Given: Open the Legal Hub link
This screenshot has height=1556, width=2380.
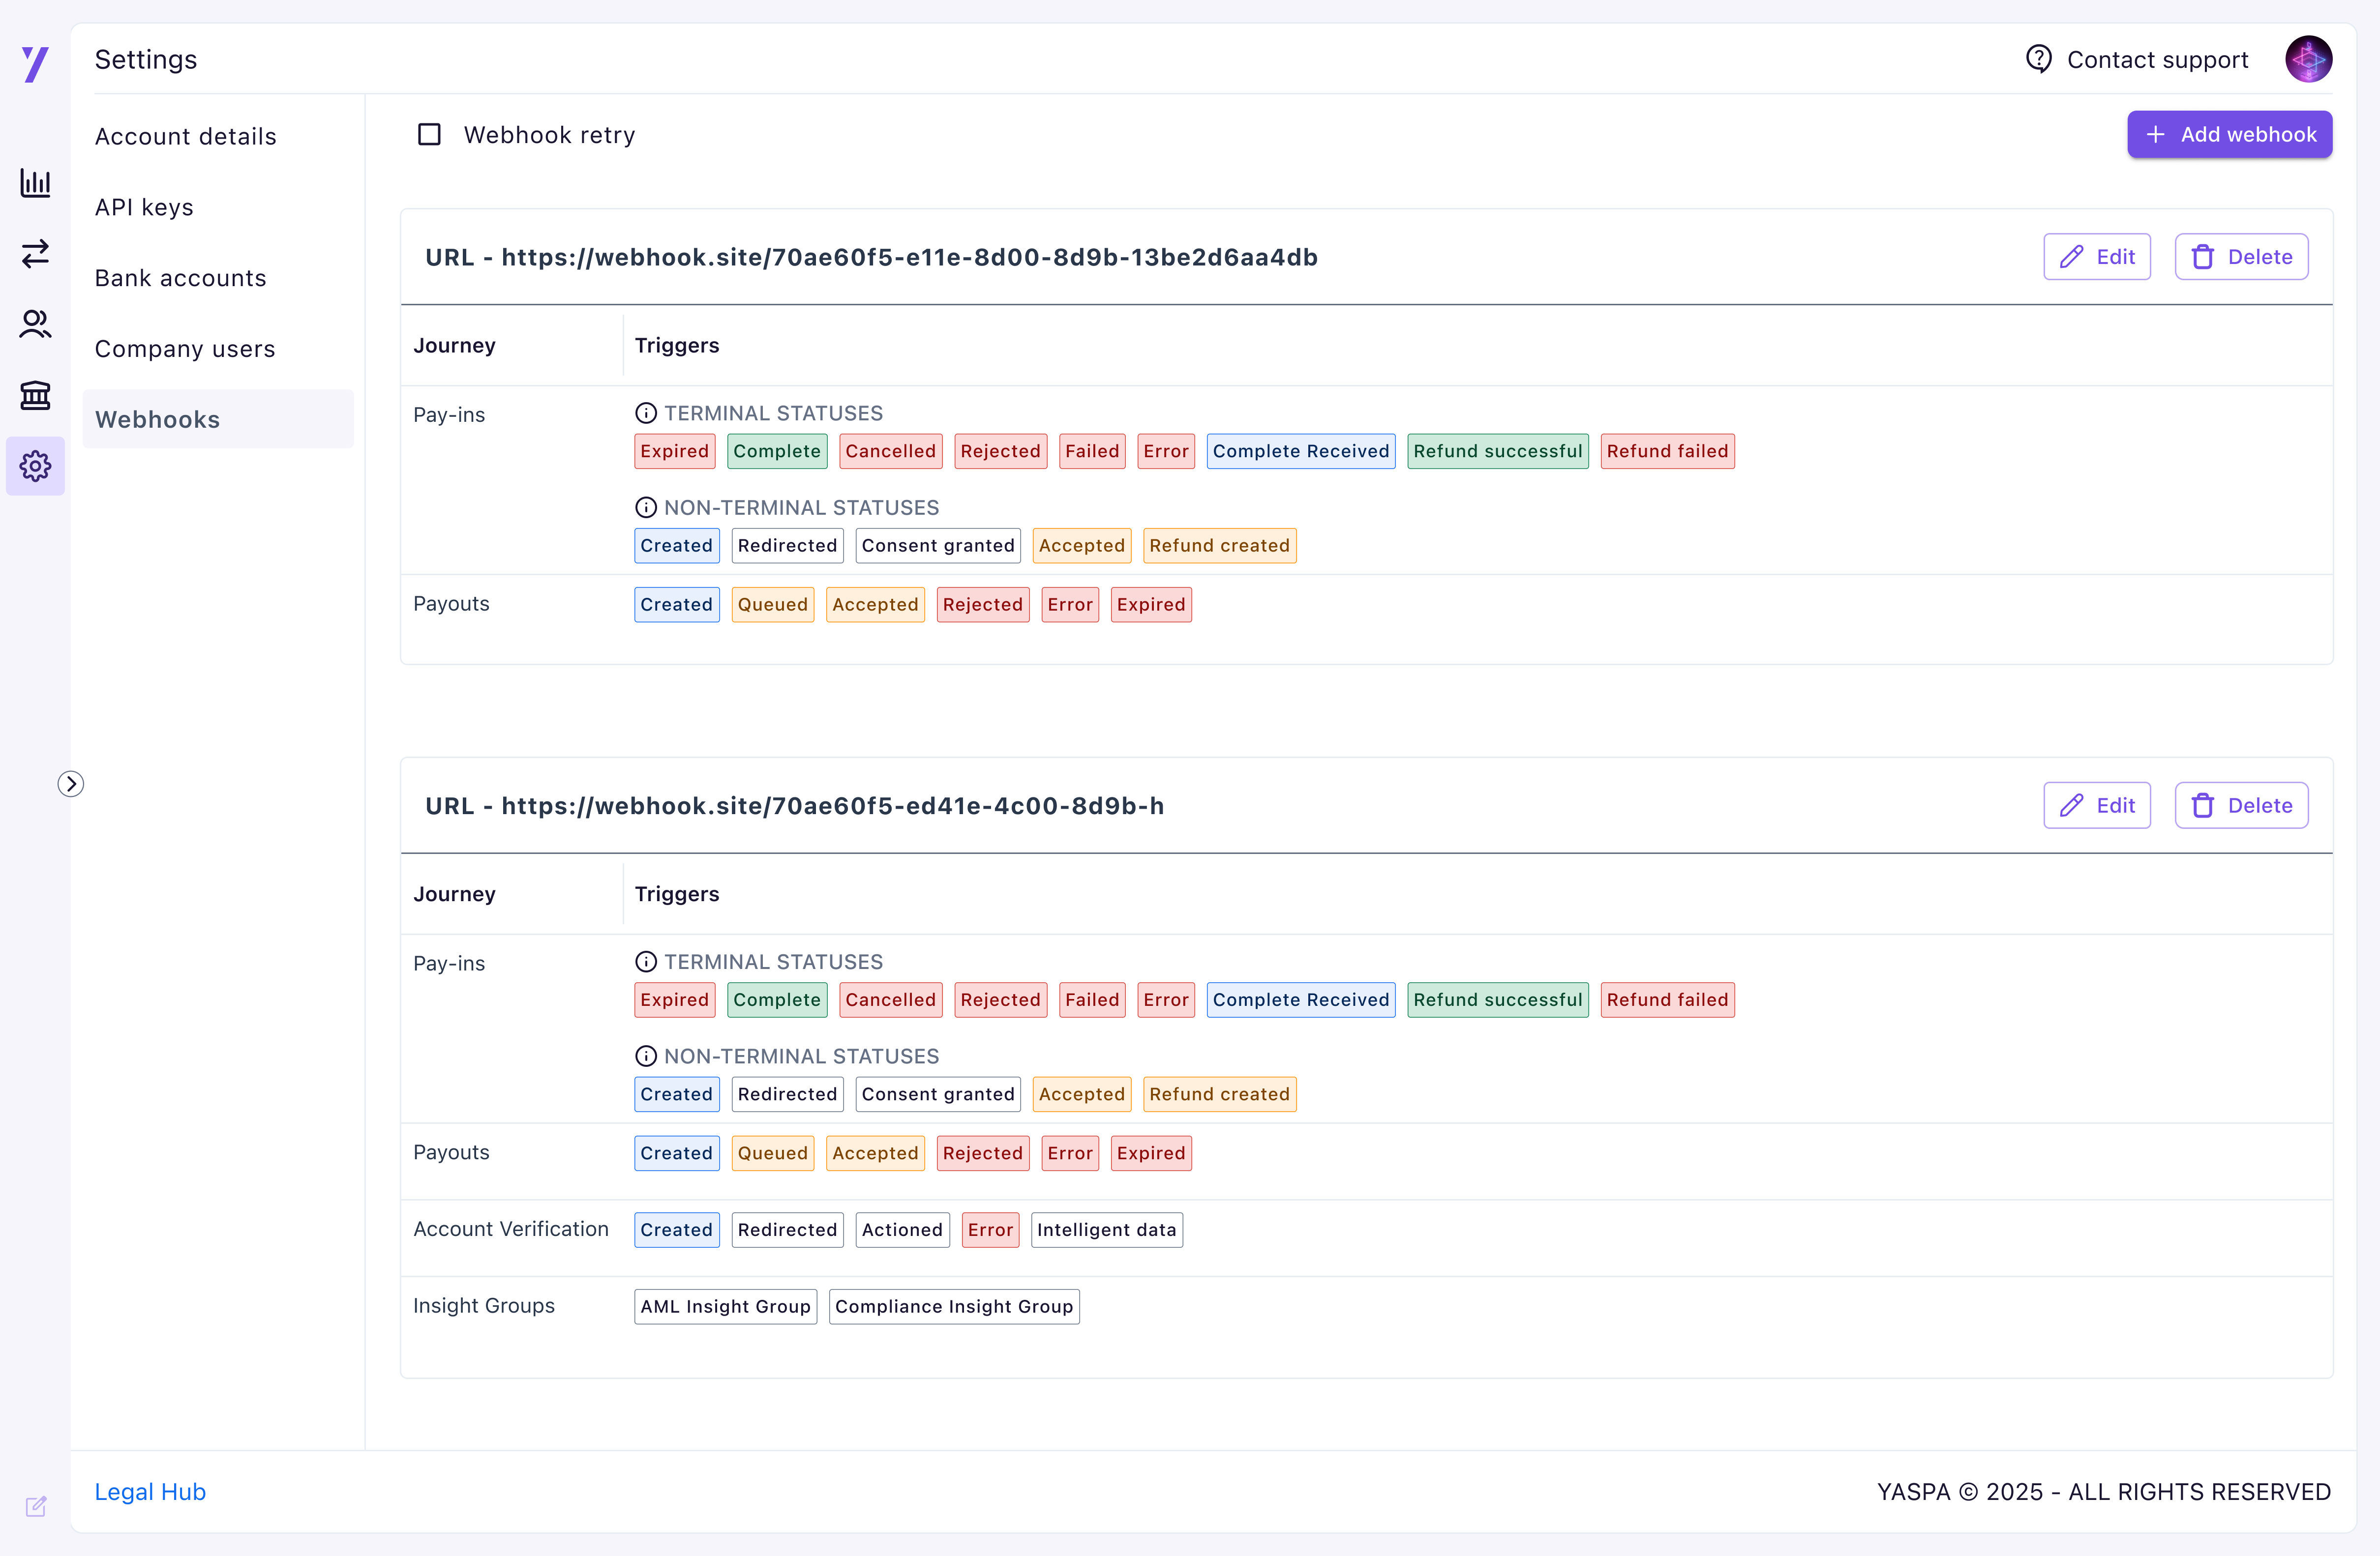Looking at the screenshot, I should point(150,1492).
